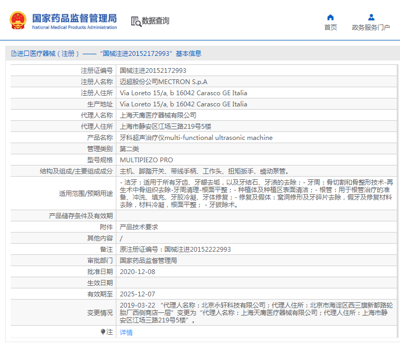Click the 变更情况 row label
The image size is (400, 348).
pos(100,312)
